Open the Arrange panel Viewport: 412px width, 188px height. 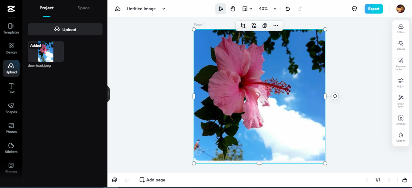(x=401, y=120)
